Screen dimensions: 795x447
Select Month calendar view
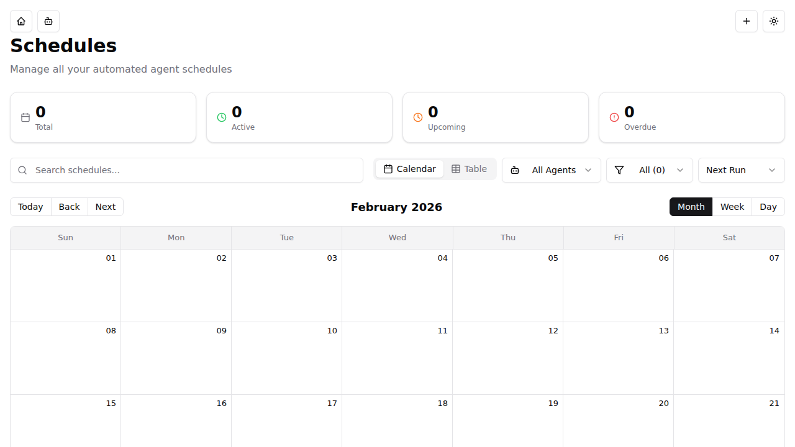click(691, 207)
